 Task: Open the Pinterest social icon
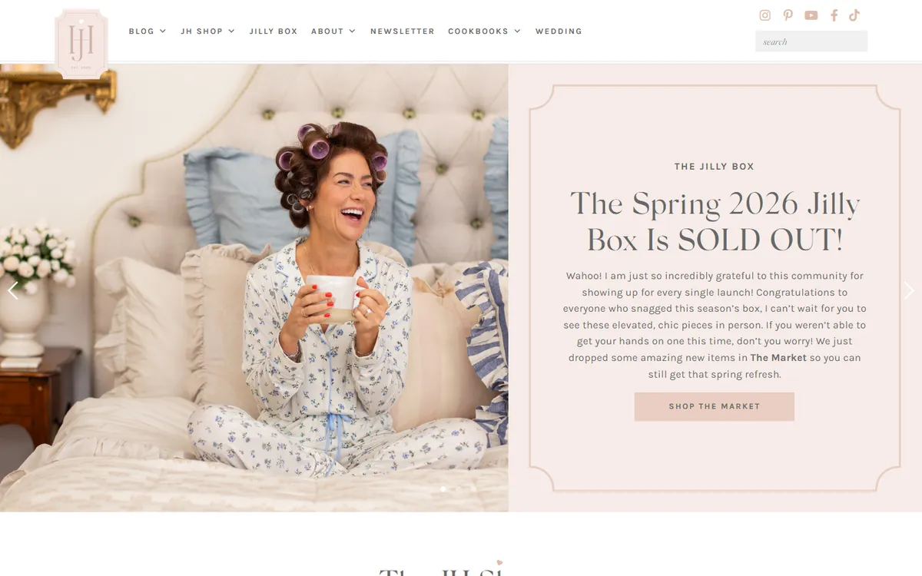pyautogui.click(x=788, y=15)
